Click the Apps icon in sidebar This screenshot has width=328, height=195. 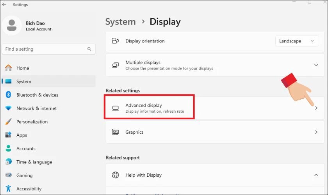point(8,135)
